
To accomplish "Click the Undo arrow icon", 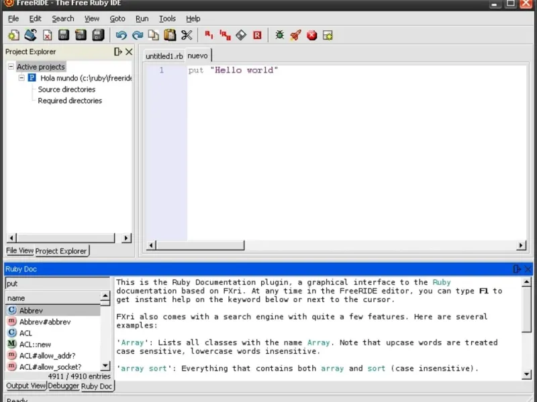I will [121, 36].
